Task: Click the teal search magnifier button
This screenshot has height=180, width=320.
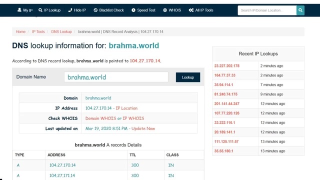Action: (x=300, y=10)
